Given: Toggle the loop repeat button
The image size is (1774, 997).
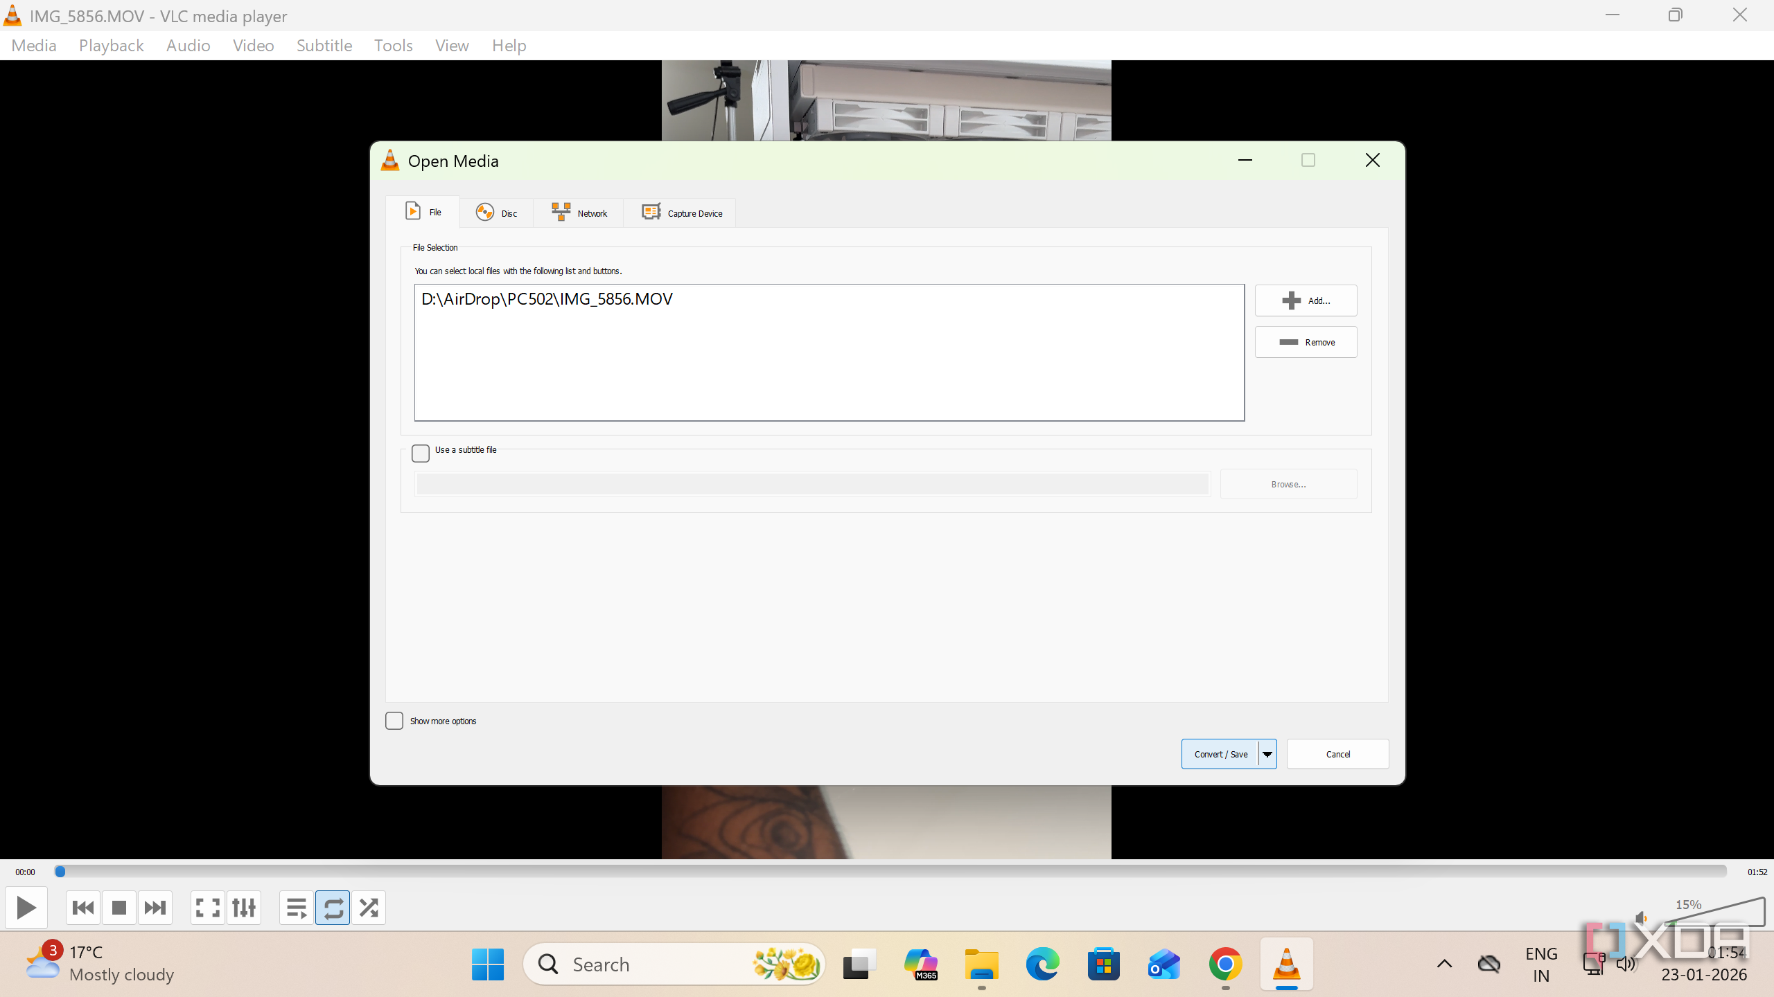Looking at the screenshot, I should point(333,907).
